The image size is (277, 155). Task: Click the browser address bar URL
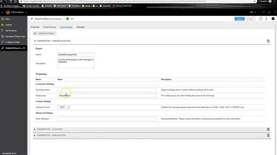[114, 1]
